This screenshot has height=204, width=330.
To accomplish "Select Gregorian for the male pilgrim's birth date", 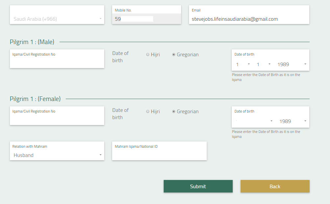I will coord(174,55).
